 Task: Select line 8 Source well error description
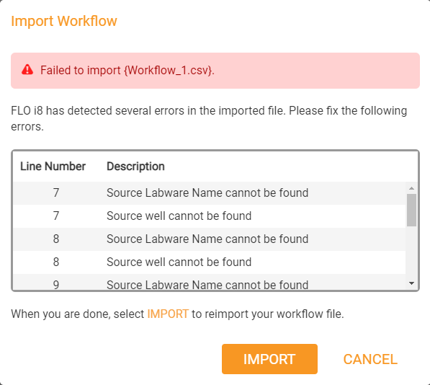tap(179, 262)
